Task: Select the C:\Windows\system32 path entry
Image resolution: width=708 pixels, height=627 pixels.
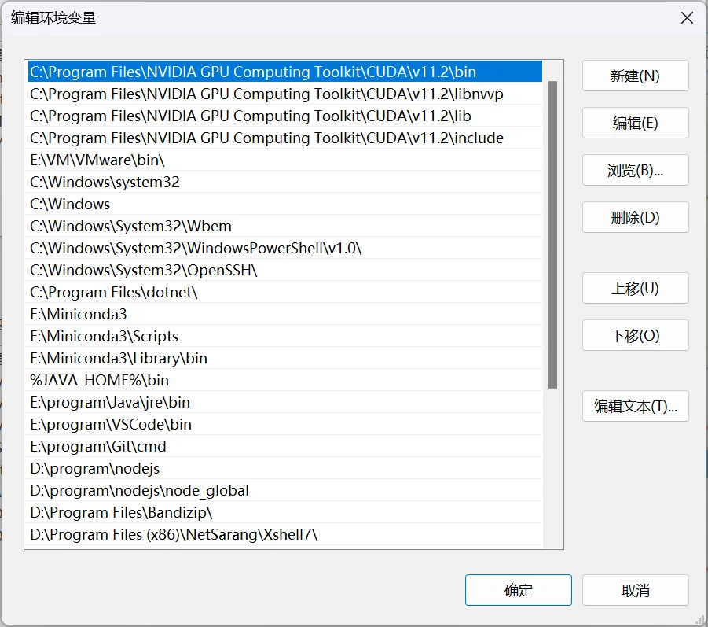Action: coord(105,183)
